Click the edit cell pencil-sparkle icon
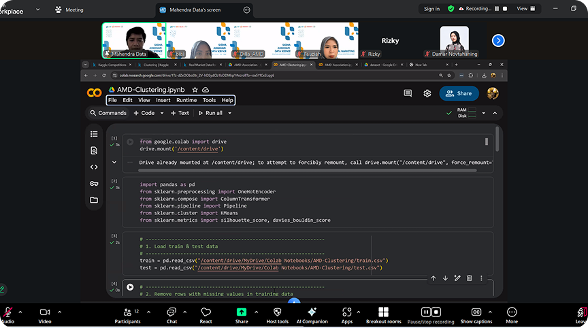This screenshot has height=328, width=588. [x=457, y=278]
